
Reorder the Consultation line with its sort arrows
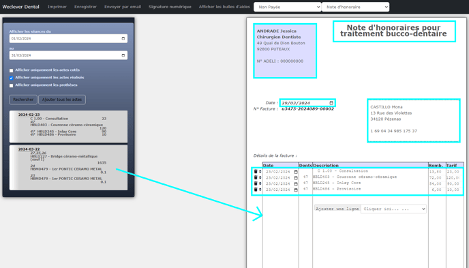(260, 171)
